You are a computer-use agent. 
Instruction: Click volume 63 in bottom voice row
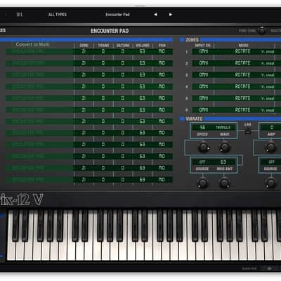[x=142, y=180]
